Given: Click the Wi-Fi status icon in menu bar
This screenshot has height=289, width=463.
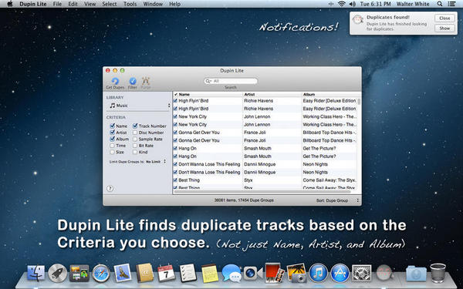Looking at the screenshot, I should pyautogui.click(x=342, y=4).
